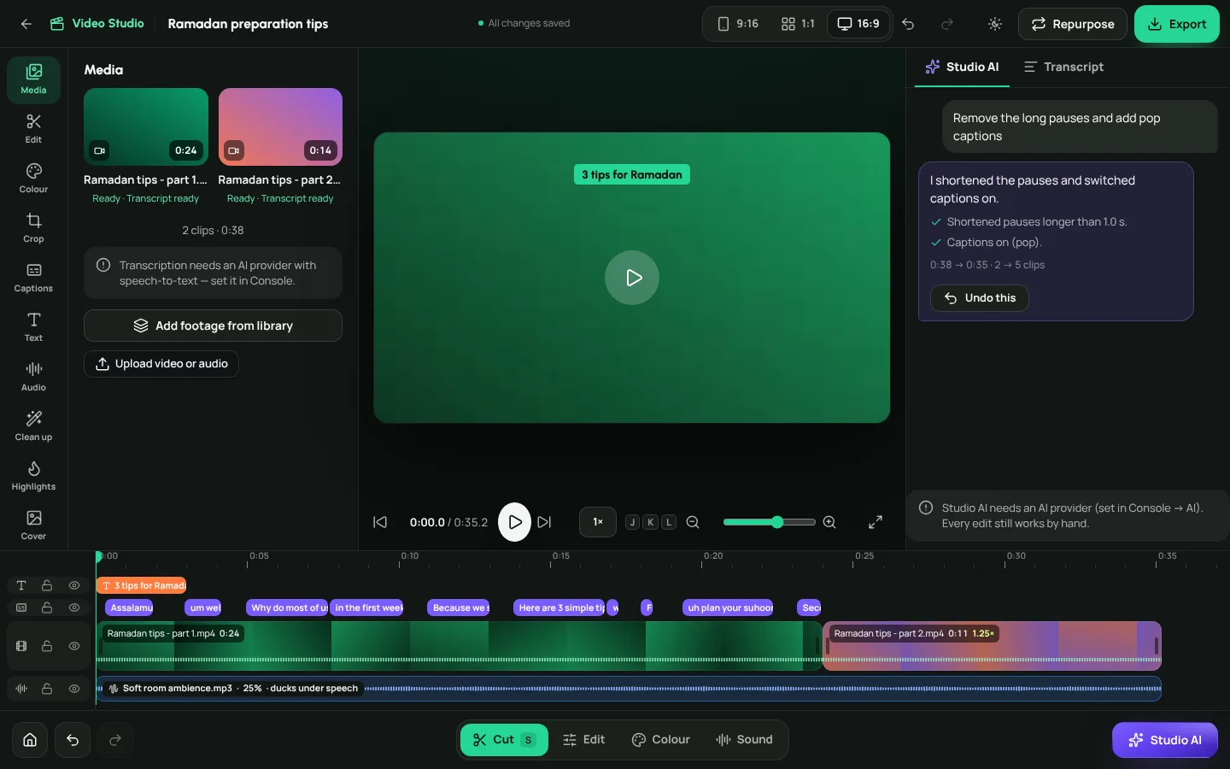Skip to the start of the video
This screenshot has height=769, width=1230.
pos(380,522)
